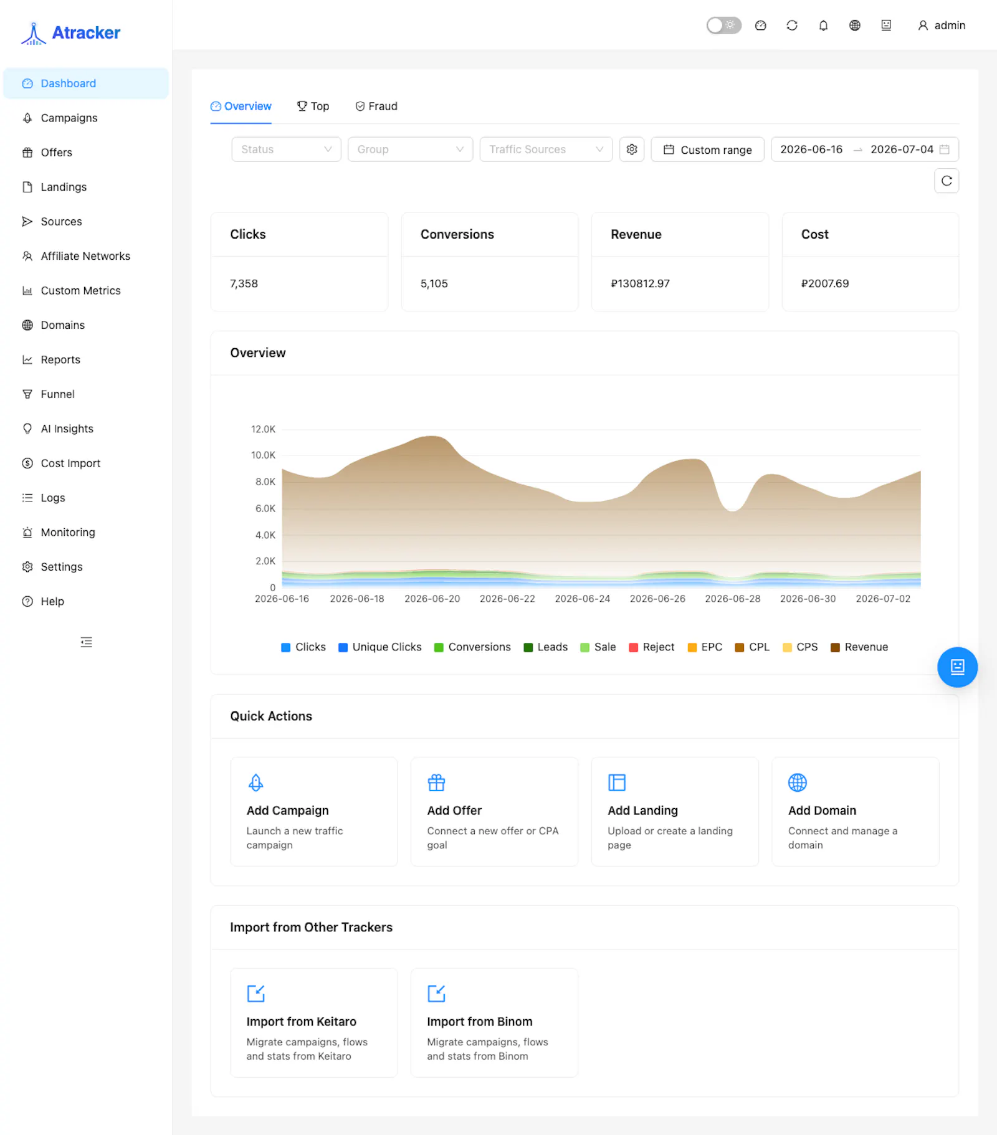Toggle the Conversions legend series
Image resolution: width=997 pixels, height=1135 pixels.
click(472, 647)
